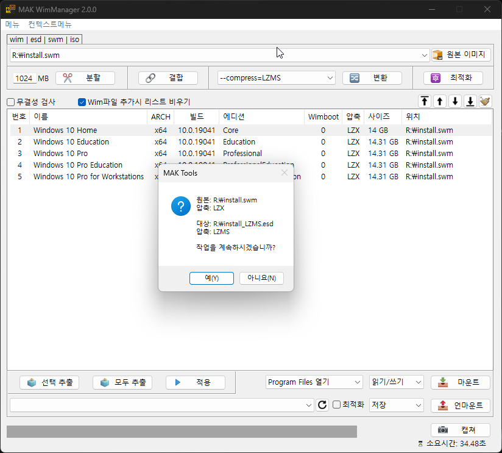This screenshot has height=453, width=502.
Task: Open the 메뉴 menu
Action: [12, 24]
